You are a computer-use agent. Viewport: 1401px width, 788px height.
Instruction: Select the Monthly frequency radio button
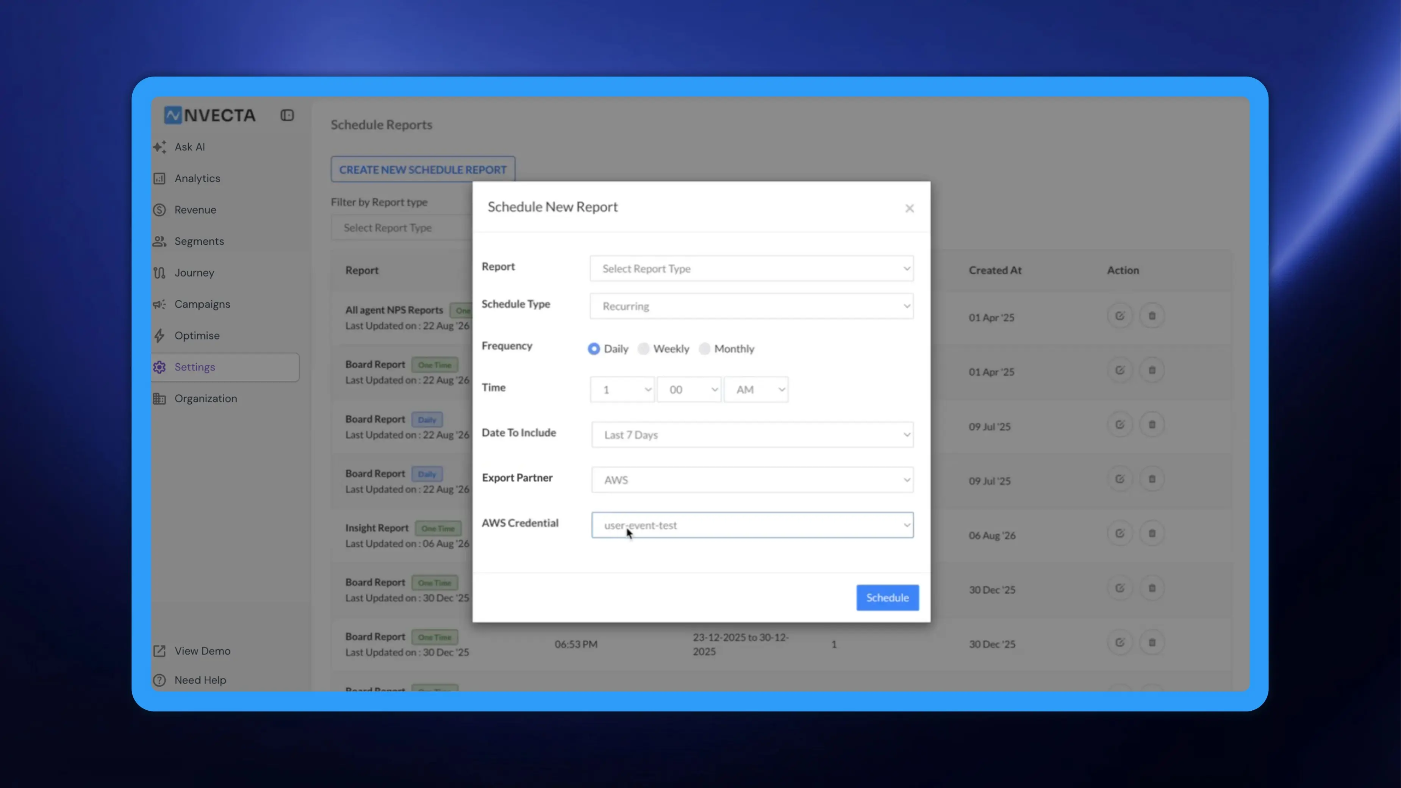[704, 349]
